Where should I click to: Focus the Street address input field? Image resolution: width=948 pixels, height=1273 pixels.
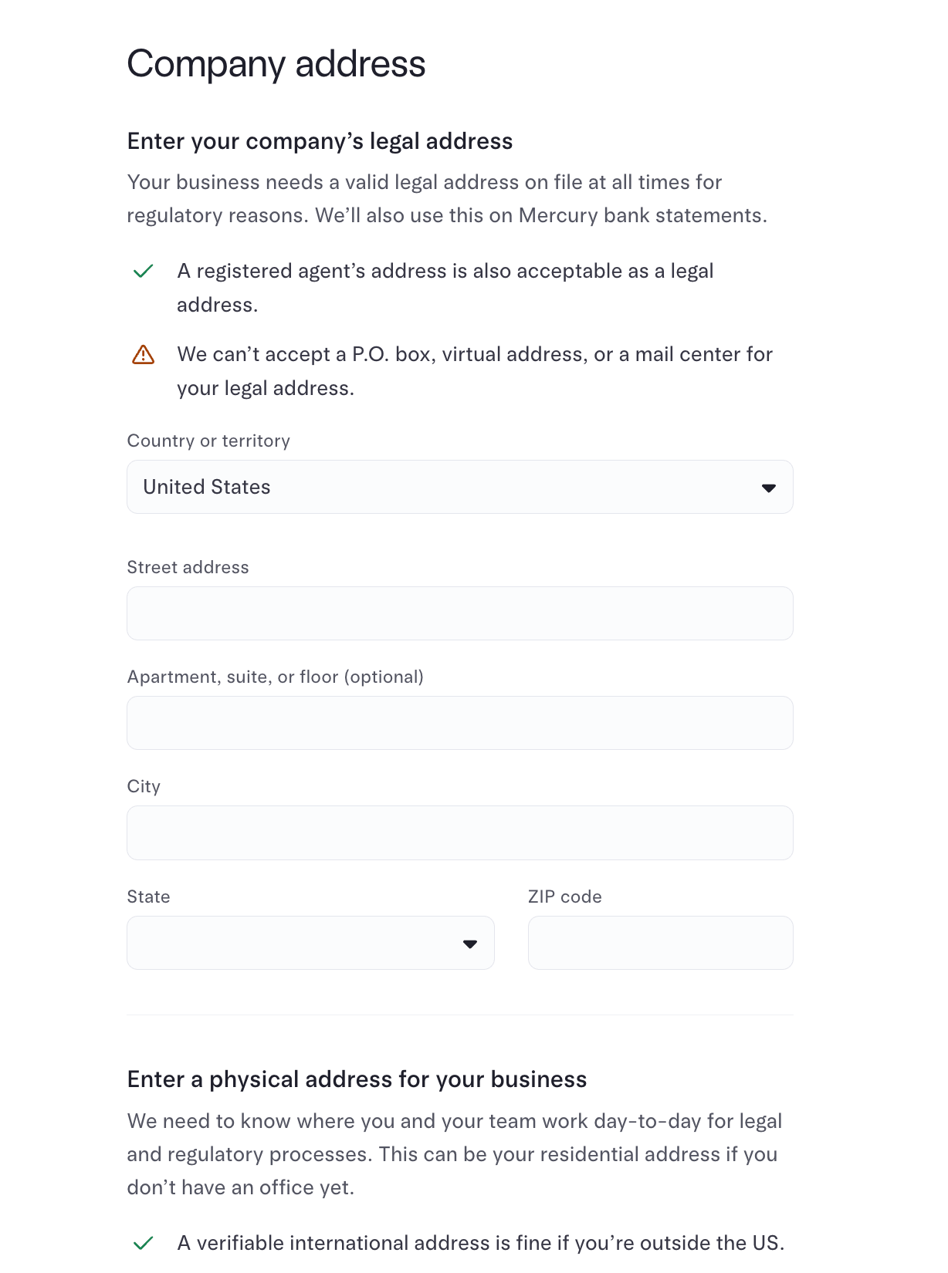(x=459, y=613)
